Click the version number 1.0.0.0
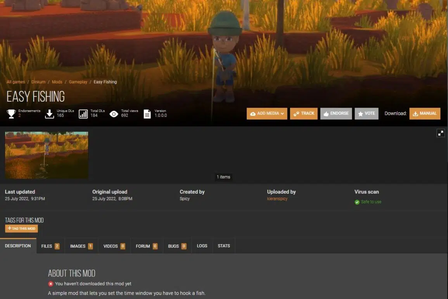Viewport: 448px width, 299px height. coord(161,115)
